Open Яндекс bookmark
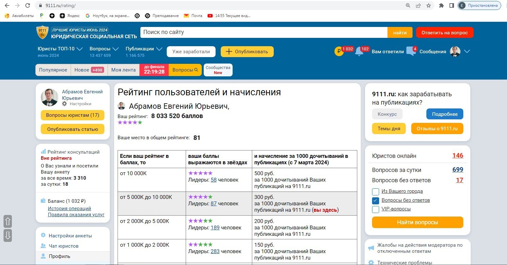Screen dimensions: 507x265 (x=70, y=15)
